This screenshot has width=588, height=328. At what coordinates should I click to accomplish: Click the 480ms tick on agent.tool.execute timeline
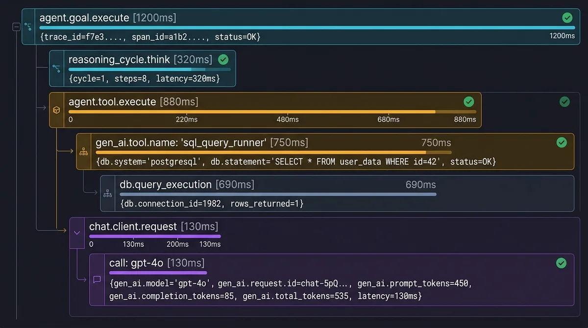[x=287, y=119]
